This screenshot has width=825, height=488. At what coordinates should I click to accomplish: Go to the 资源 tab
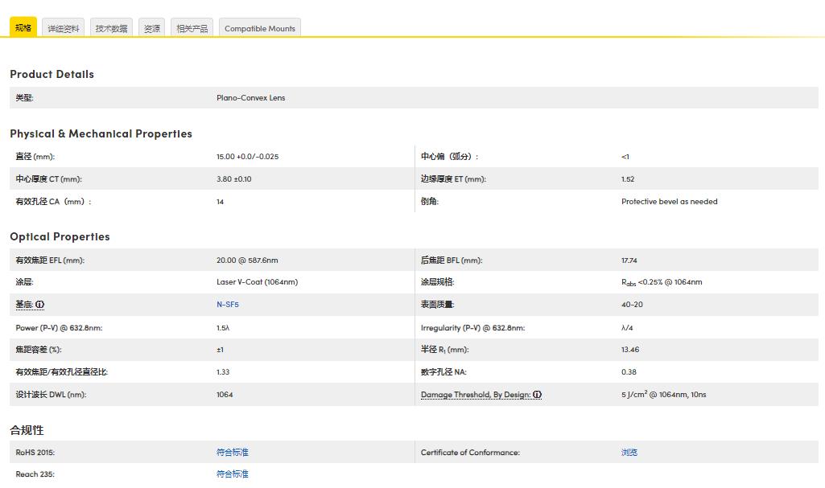(x=152, y=29)
